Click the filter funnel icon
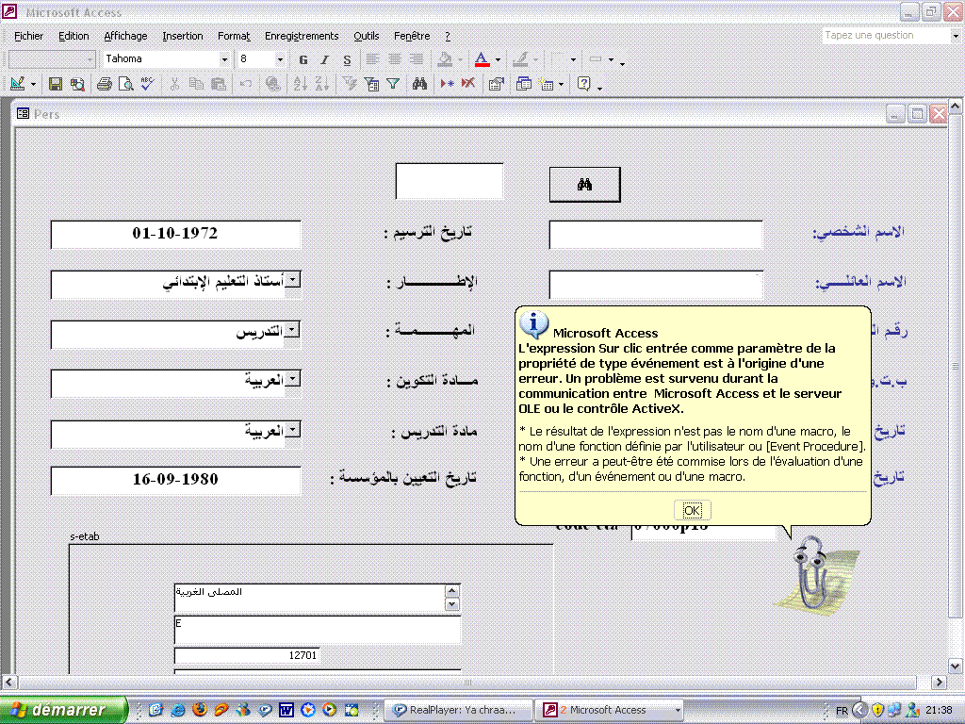The image size is (965, 724). point(393,84)
